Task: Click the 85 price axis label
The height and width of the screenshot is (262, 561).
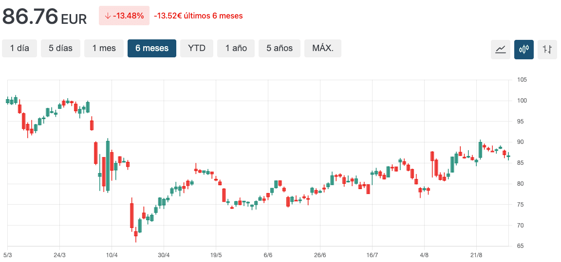Action: [x=521, y=163]
